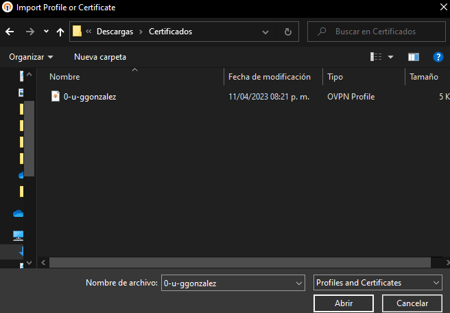
Task: Select Descargas in the address breadcrumb
Action: tap(115, 32)
